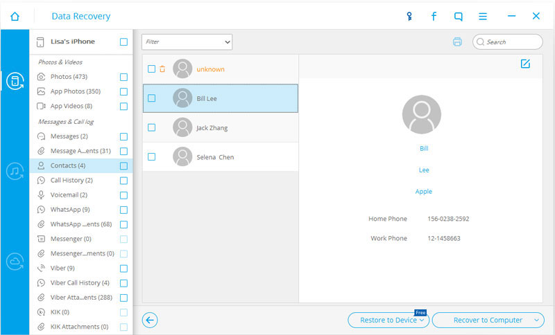Select recover from iCloud sidebar icon
This screenshot has width=555, height=335.
pos(15,261)
